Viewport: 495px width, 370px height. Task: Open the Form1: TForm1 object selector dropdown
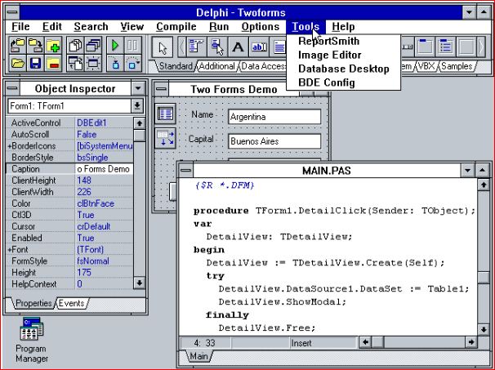pos(137,106)
